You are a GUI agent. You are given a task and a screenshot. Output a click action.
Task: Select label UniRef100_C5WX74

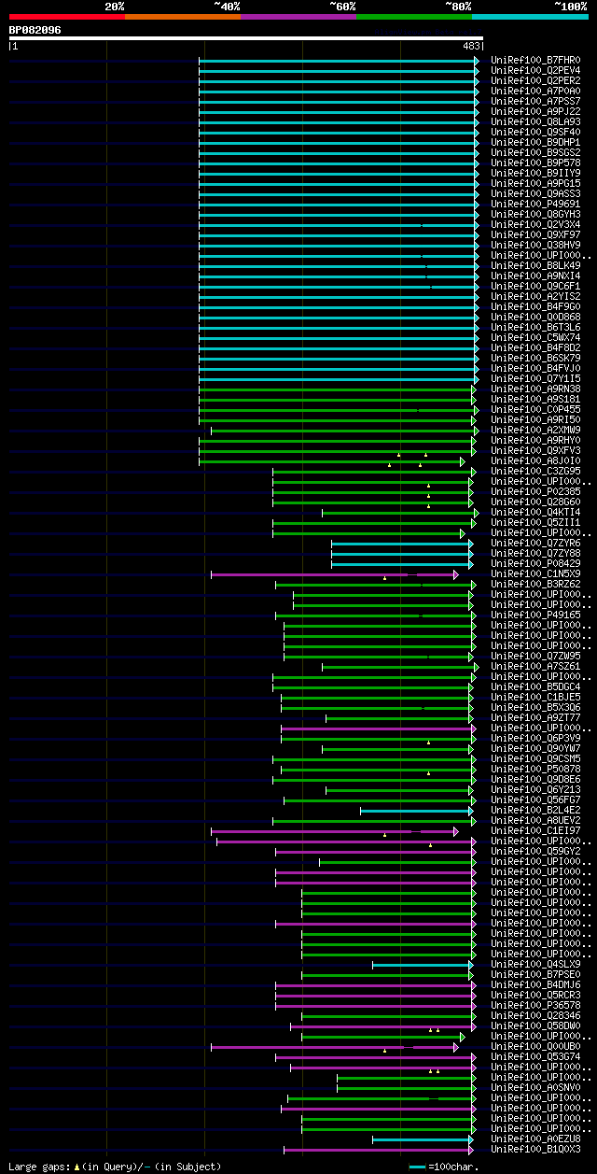(x=535, y=337)
